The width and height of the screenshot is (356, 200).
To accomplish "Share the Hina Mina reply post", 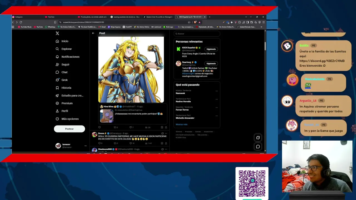I will 166,127.
